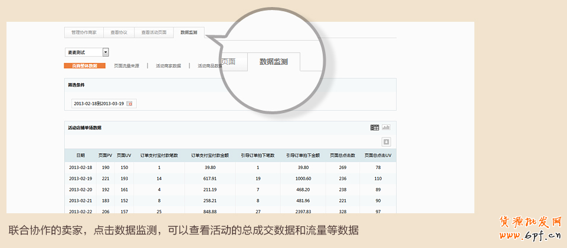Select the 2013-02-19 table row date
Viewport: 567px width, 248px height.
tap(80, 178)
